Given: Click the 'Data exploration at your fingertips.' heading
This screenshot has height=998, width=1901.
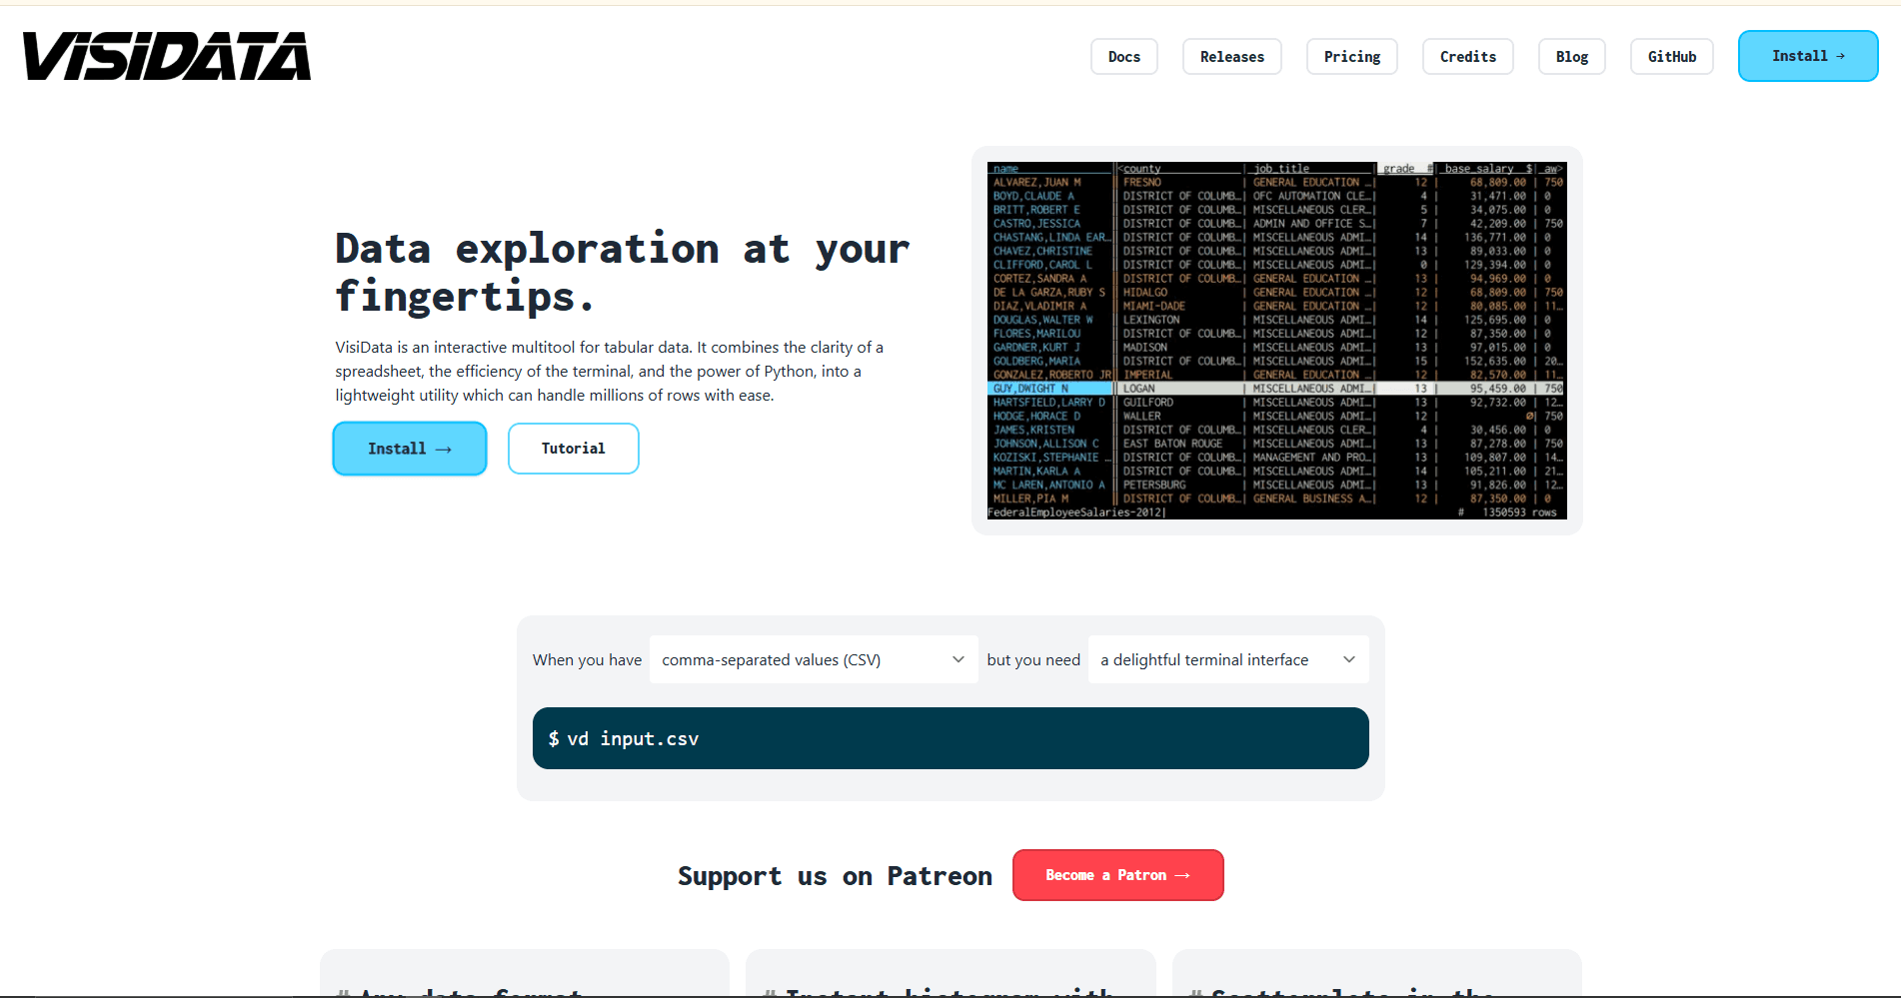Looking at the screenshot, I should tap(622, 272).
